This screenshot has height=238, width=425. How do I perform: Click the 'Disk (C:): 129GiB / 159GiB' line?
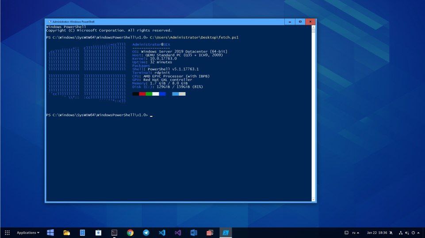[x=168, y=87]
